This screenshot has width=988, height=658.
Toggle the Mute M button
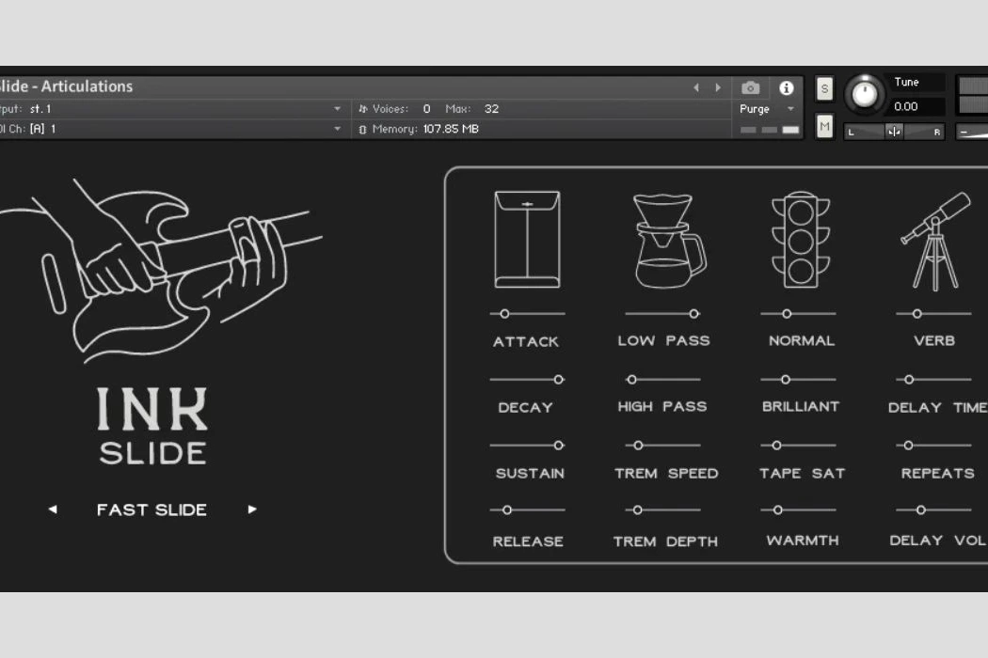[824, 126]
